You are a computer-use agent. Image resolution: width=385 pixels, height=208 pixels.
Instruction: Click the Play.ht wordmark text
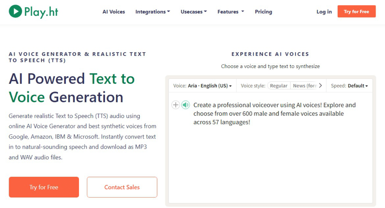point(41,12)
